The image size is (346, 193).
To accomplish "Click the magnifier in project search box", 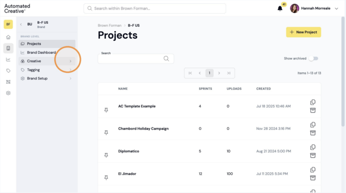I will click(166, 58).
